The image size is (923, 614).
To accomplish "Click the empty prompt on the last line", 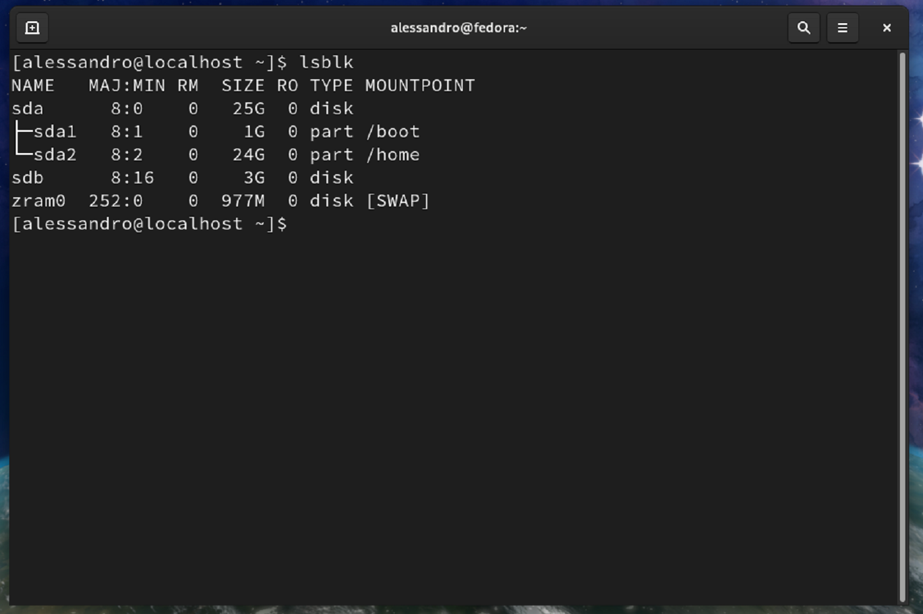I will pyautogui.click(x=150, y=224).
